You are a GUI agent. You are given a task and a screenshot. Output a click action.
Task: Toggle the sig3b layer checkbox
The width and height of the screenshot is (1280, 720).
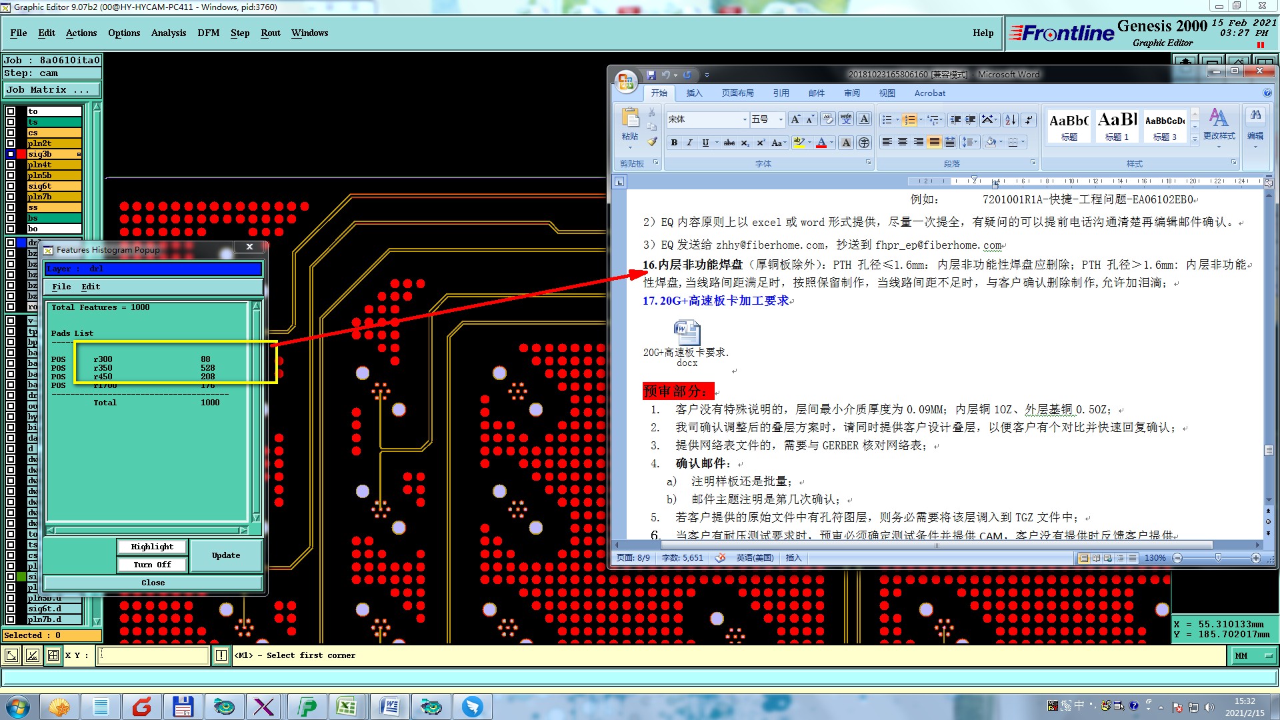11,154
